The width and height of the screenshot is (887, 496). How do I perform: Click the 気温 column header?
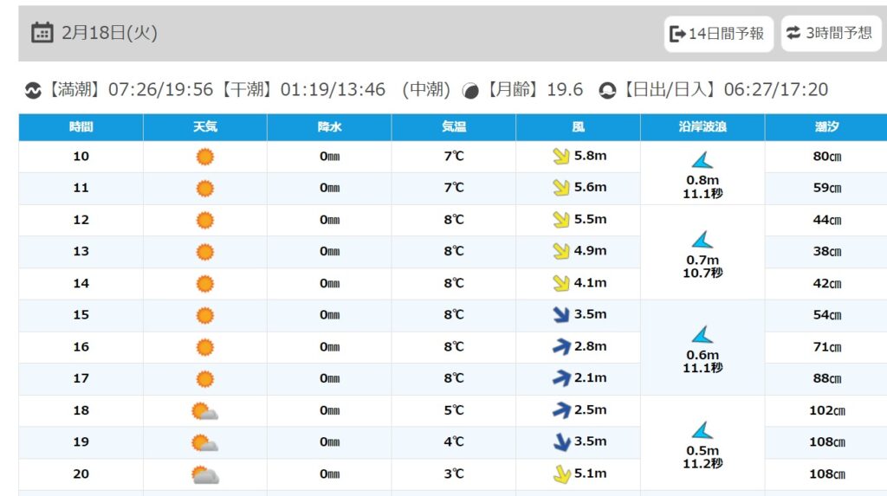454,126
